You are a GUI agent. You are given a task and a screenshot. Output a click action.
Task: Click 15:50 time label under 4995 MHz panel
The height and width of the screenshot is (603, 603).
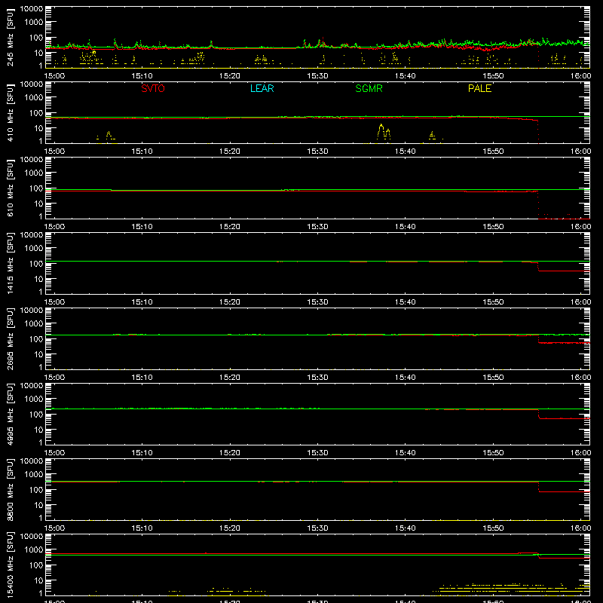493,453
